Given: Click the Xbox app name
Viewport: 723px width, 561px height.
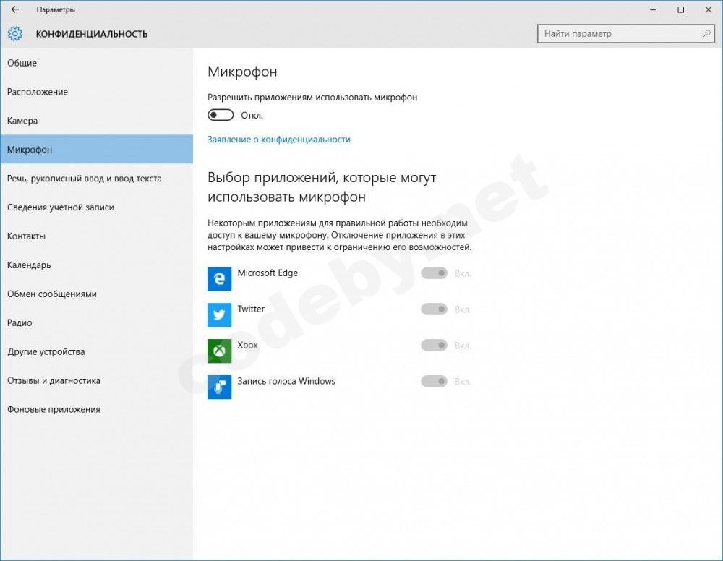Looking at the screenshot, I should 247,345.
